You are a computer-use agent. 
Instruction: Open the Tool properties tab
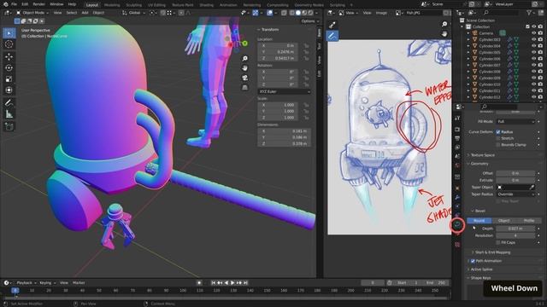(458, 119)
